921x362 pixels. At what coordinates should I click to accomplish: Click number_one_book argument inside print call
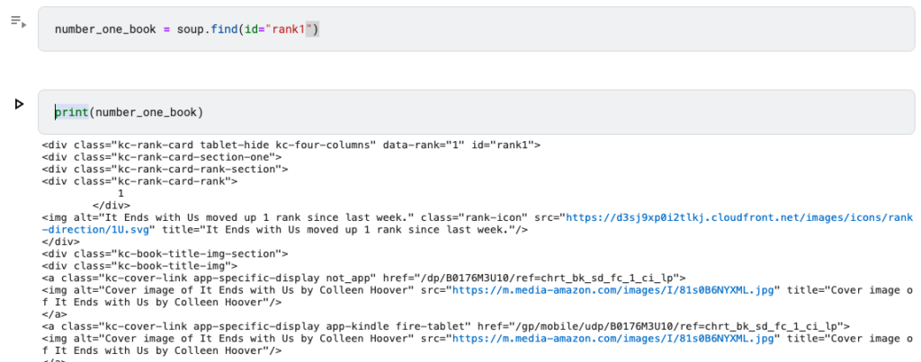coord(146,112)
